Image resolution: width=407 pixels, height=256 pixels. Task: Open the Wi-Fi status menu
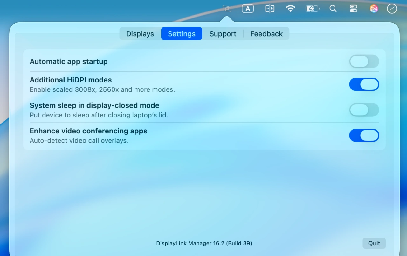pyautogui.click(x=290, y=9)
